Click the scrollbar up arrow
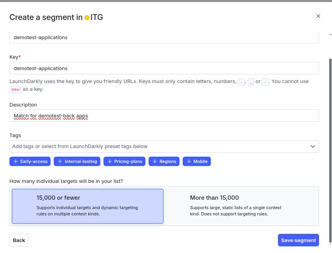 tap(330, 34)
